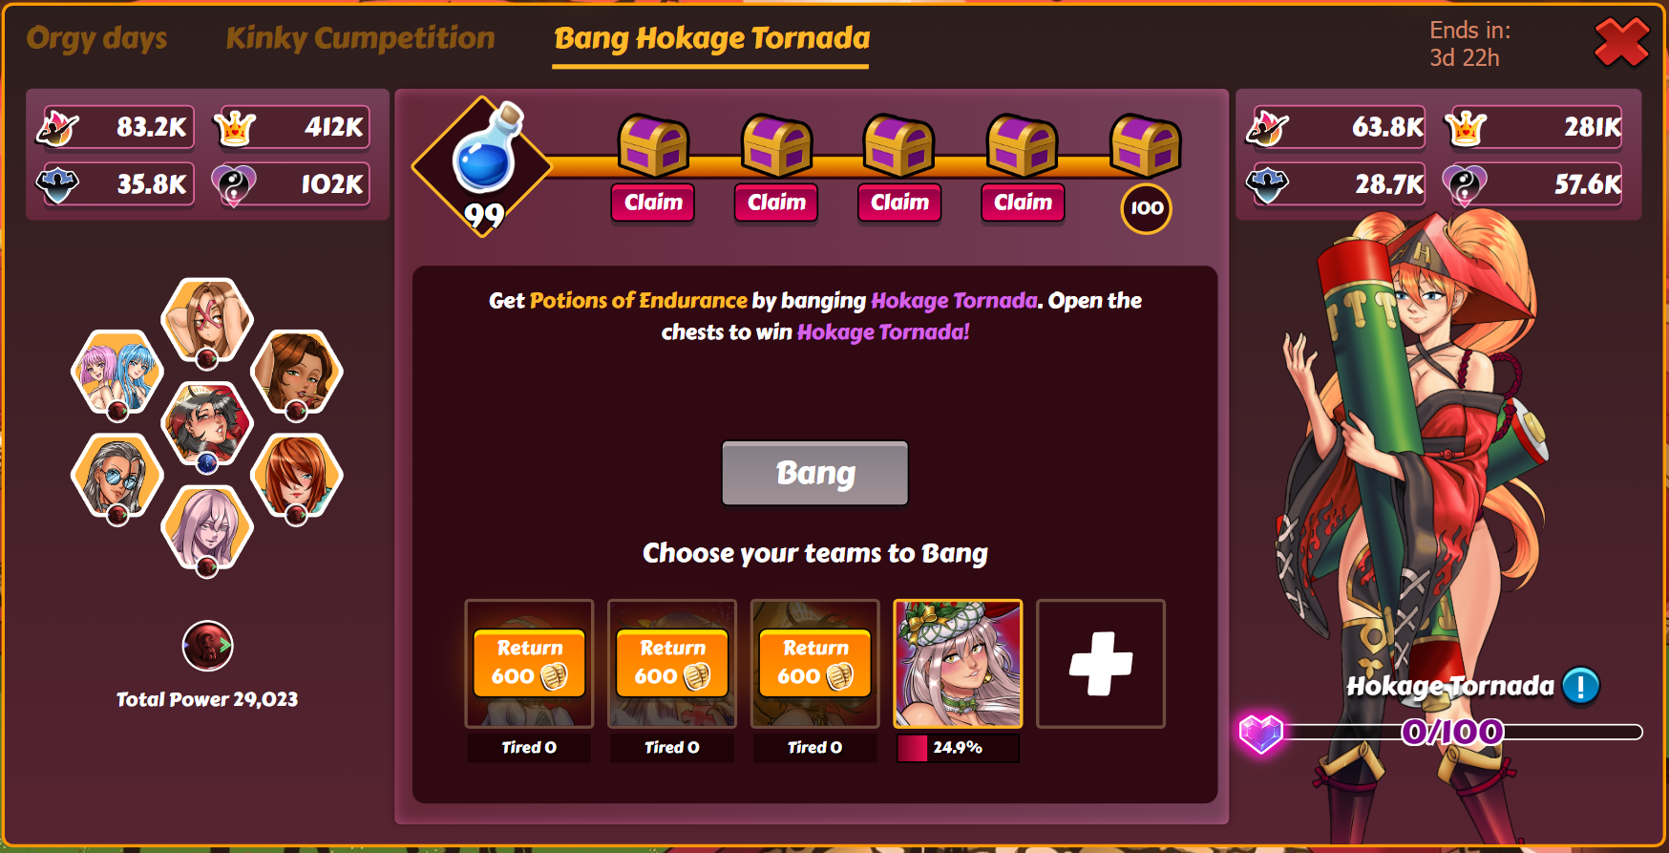
Task: Click the yin-yang heart stat showing 102K
Action: (233, 184)
